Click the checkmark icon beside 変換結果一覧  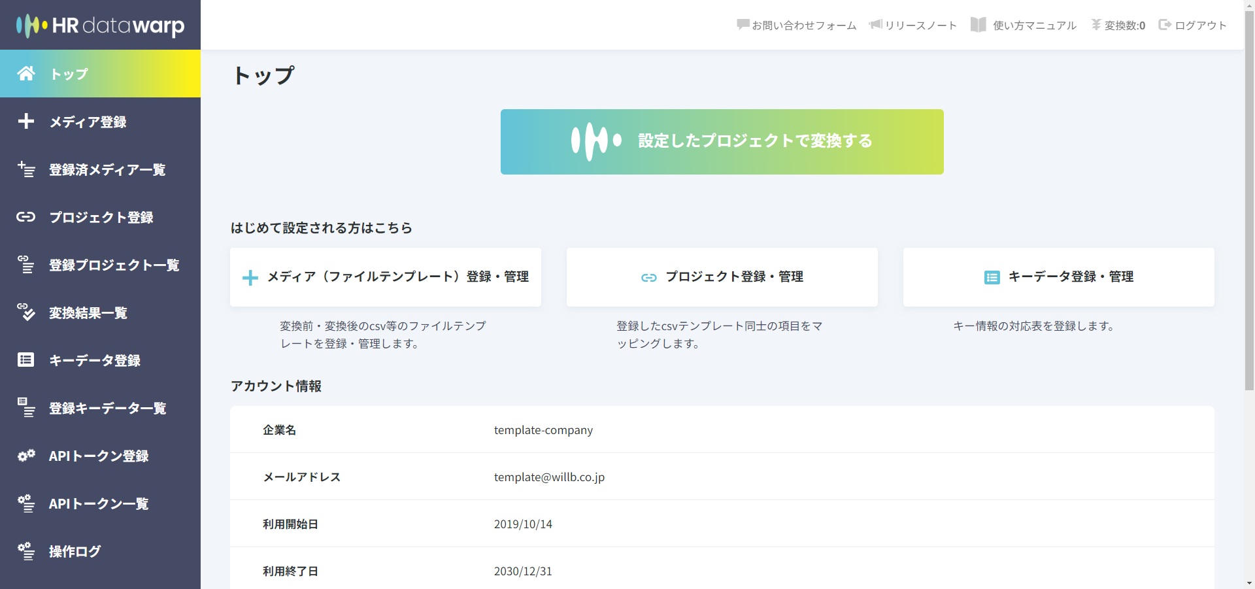point(26,312)
